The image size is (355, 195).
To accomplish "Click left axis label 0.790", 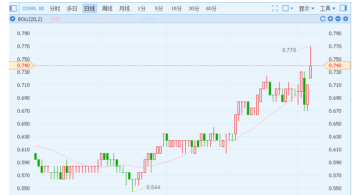I will 23,33.
